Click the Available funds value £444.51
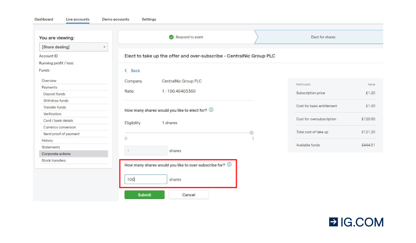Screen dimensions: 416x243 [x=368, y=145]
